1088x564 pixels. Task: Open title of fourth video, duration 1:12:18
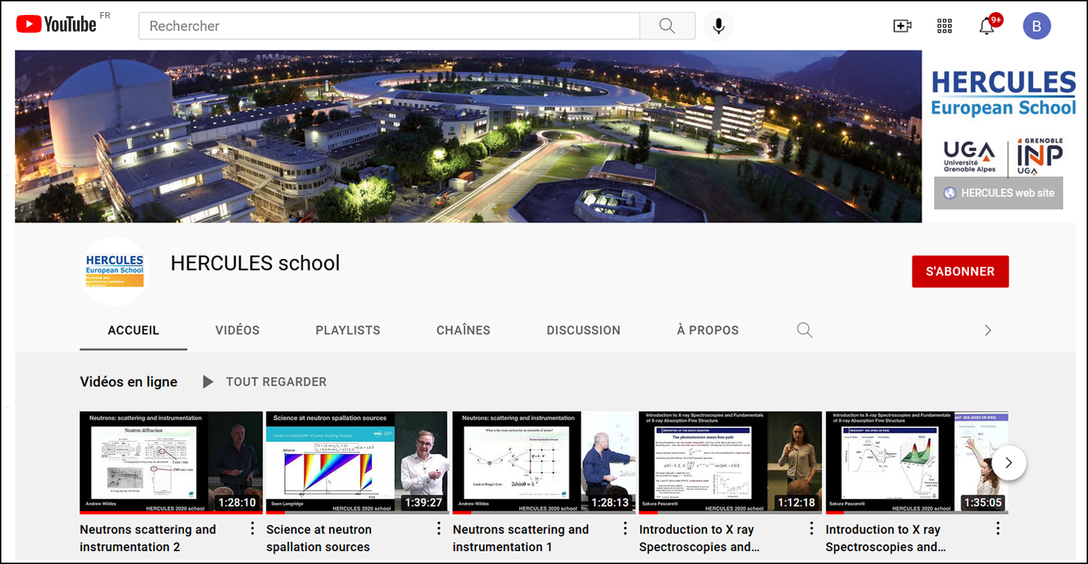coord(699,538)
